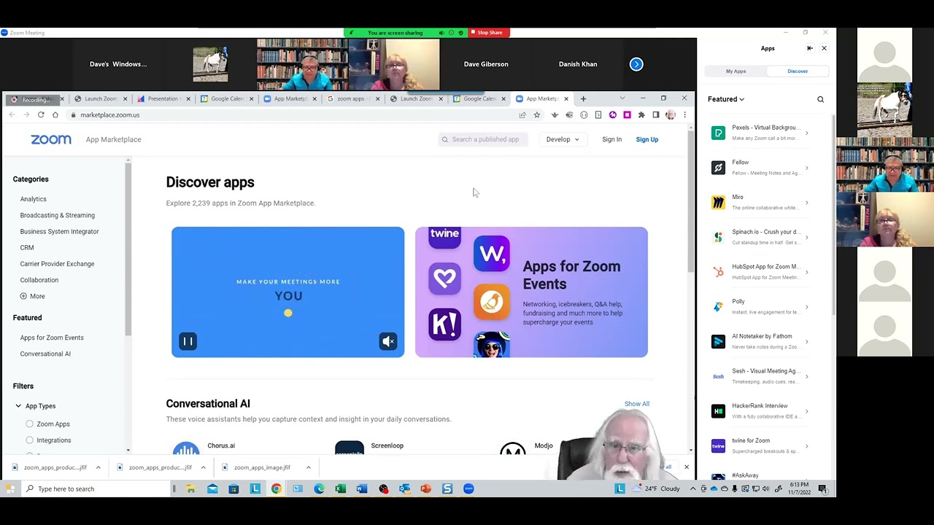Viewport: 934px width, 525px height.
Task: Open Apps for Zoom Events featured link
Action: pyautogui.click(x=52, y=338)
